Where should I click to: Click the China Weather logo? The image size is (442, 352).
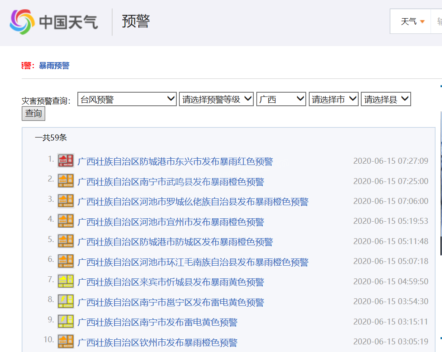54,22
